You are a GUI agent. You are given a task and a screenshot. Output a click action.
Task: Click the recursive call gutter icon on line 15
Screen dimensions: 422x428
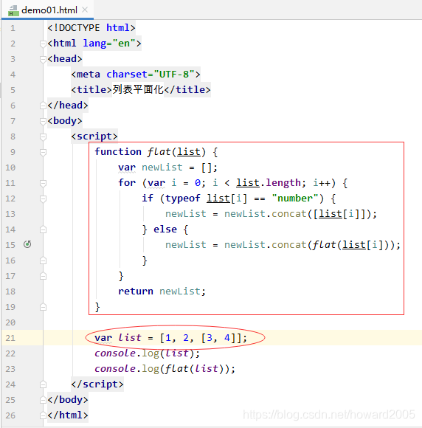(x=27, y=244)
